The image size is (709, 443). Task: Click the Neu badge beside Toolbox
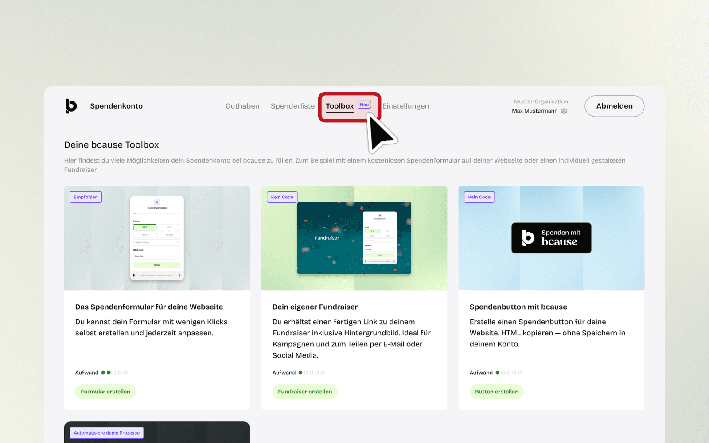click(x=364, y=105)
